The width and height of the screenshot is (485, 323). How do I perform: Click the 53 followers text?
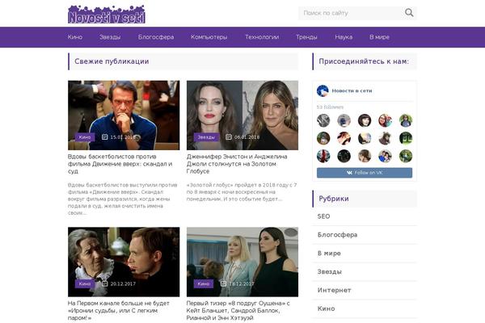click(330, 107)
